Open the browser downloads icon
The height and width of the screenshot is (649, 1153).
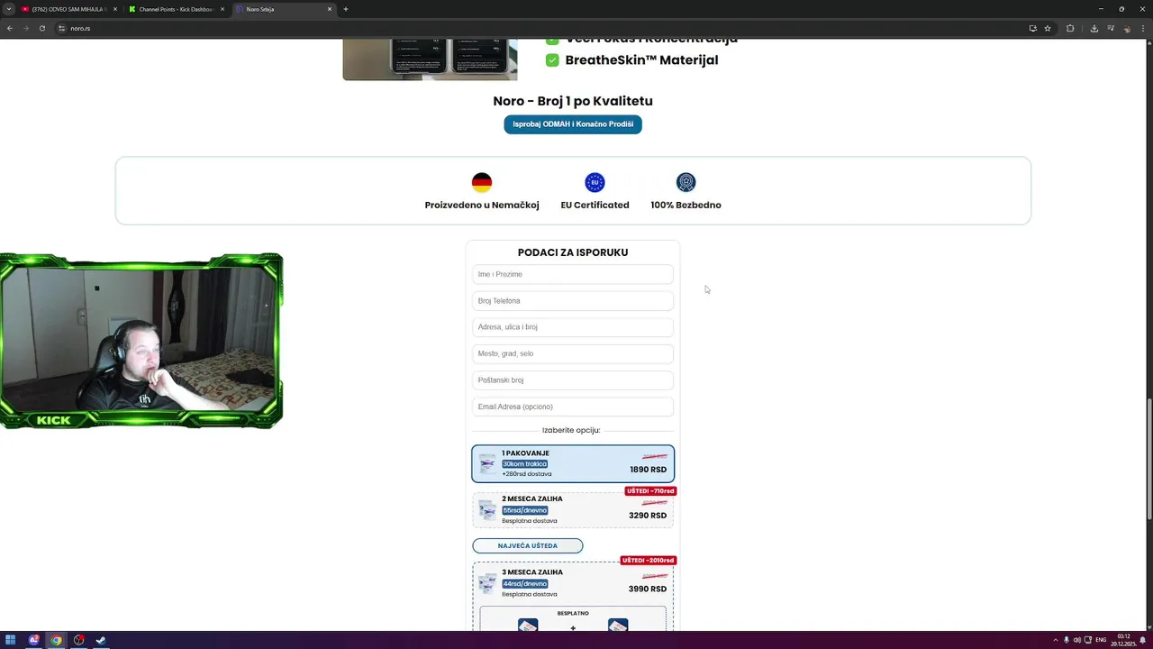click(1094, 28)
